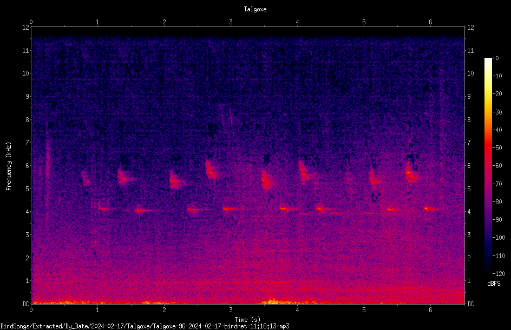
Task: Click the 4 kHz tone near 5.9 seconds
Action: [431, 209]
